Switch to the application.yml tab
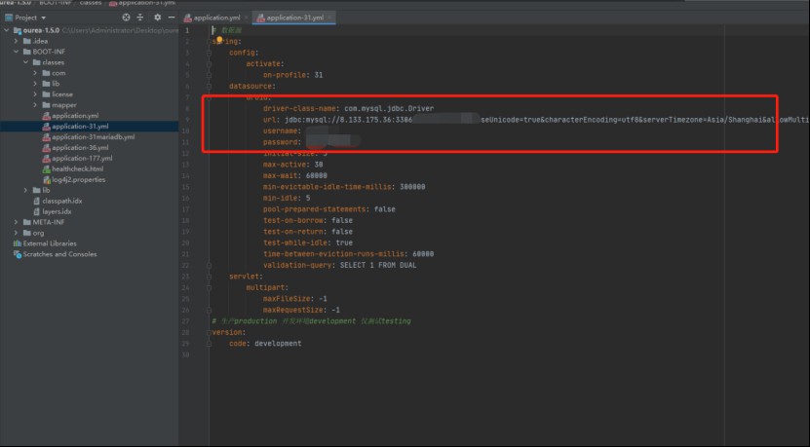This screenshot has width=810, height=447. 216,18
